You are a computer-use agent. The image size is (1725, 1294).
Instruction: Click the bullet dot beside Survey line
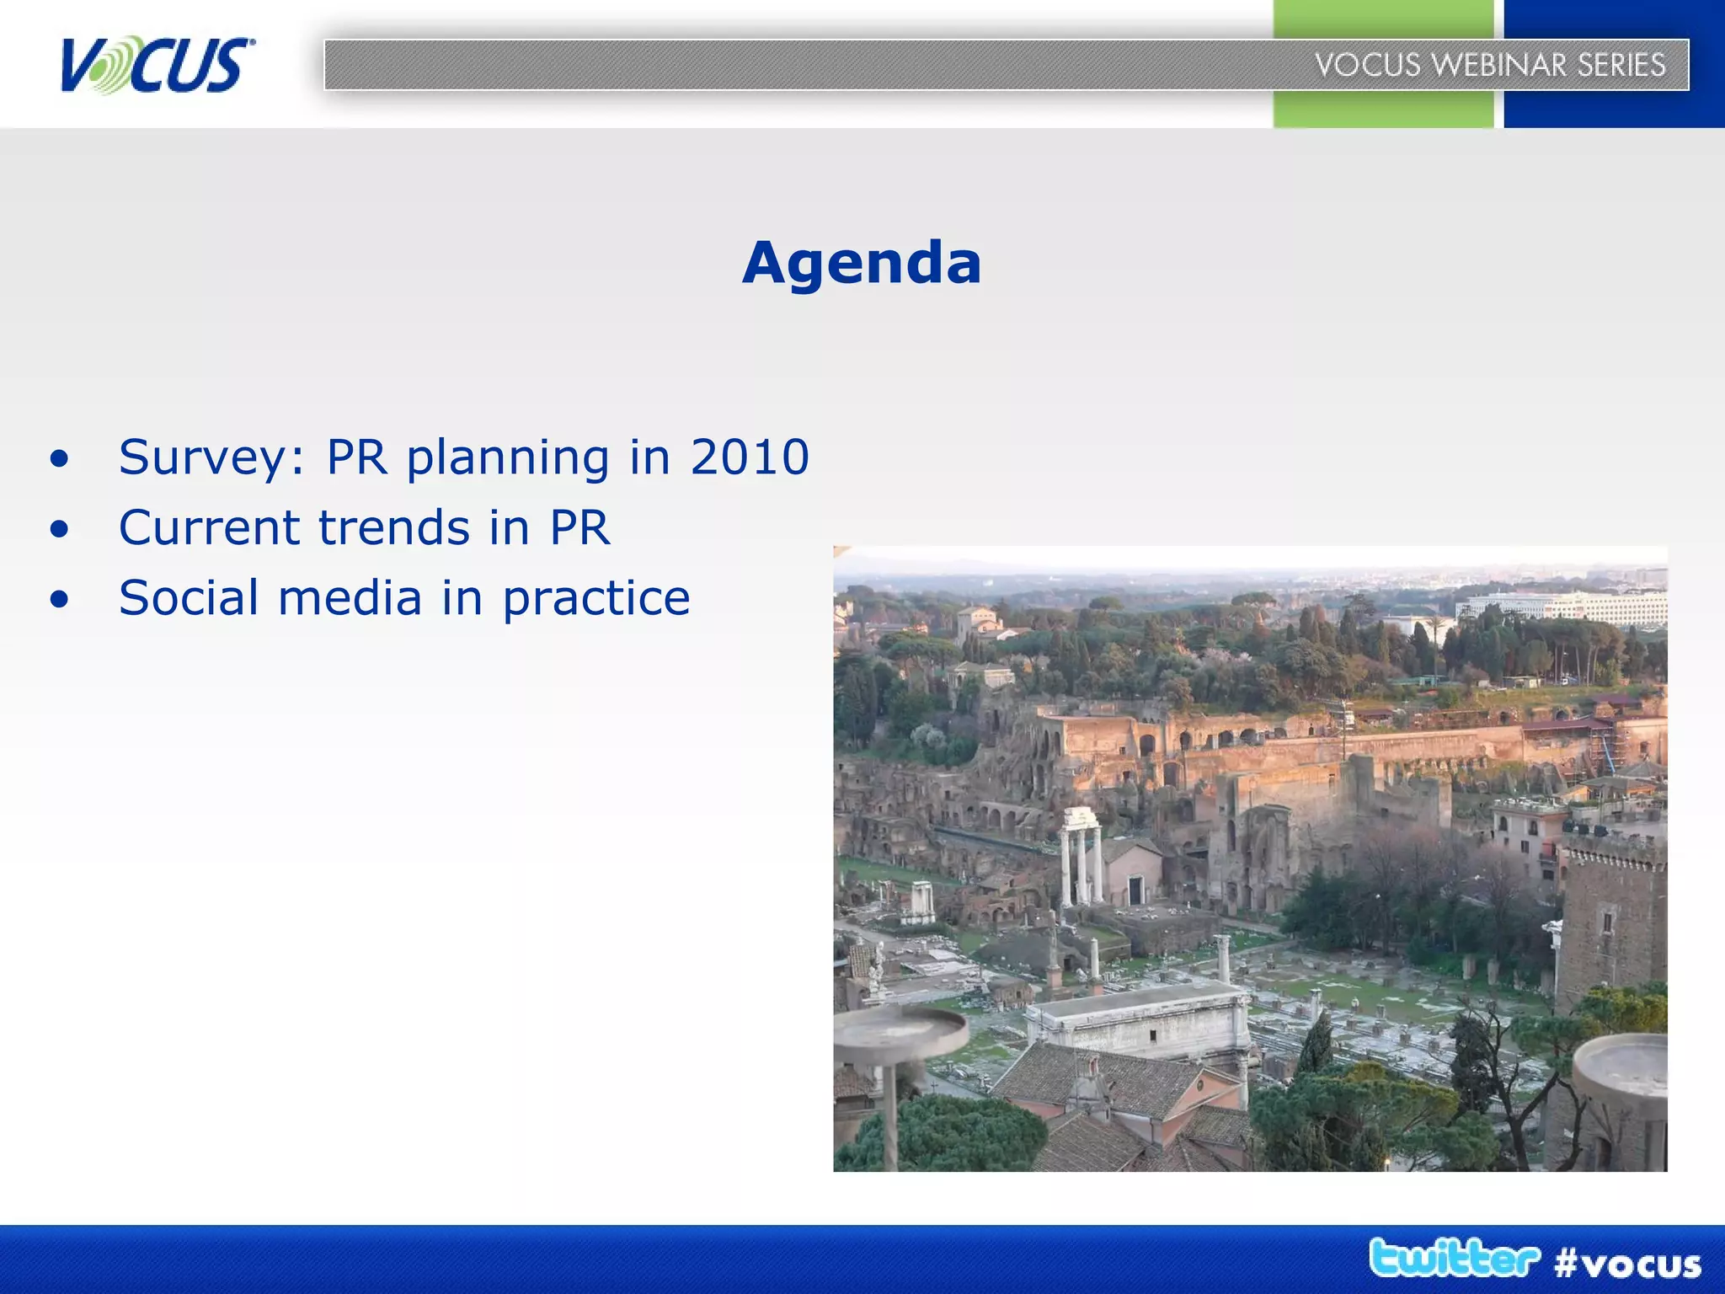coord(59,459)
